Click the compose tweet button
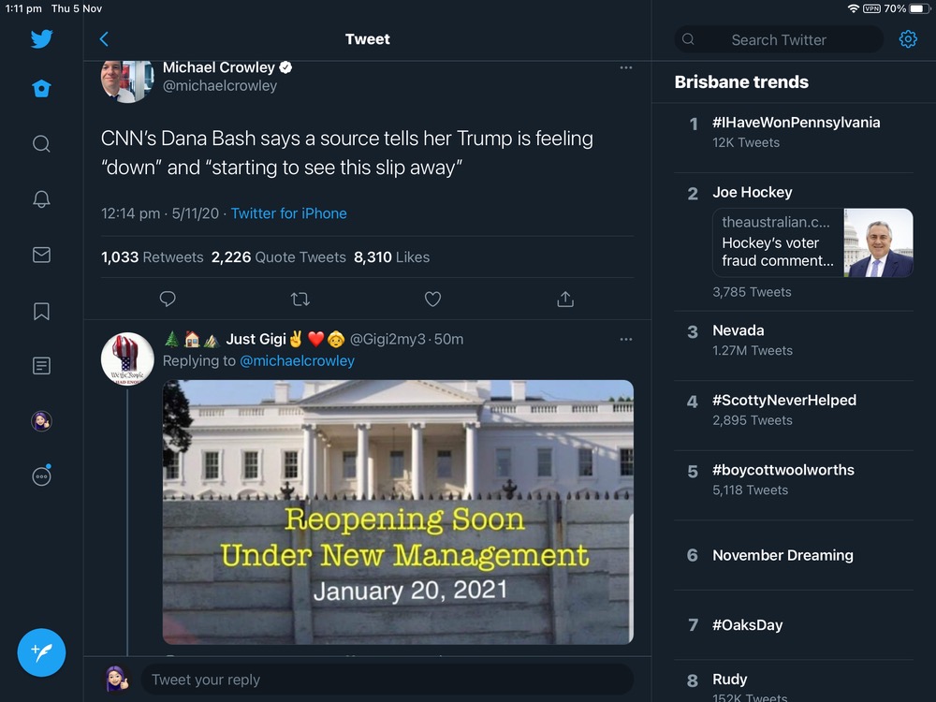Image resolution: width=936 pixels, height=702 pixels. [x=41, y=652]
